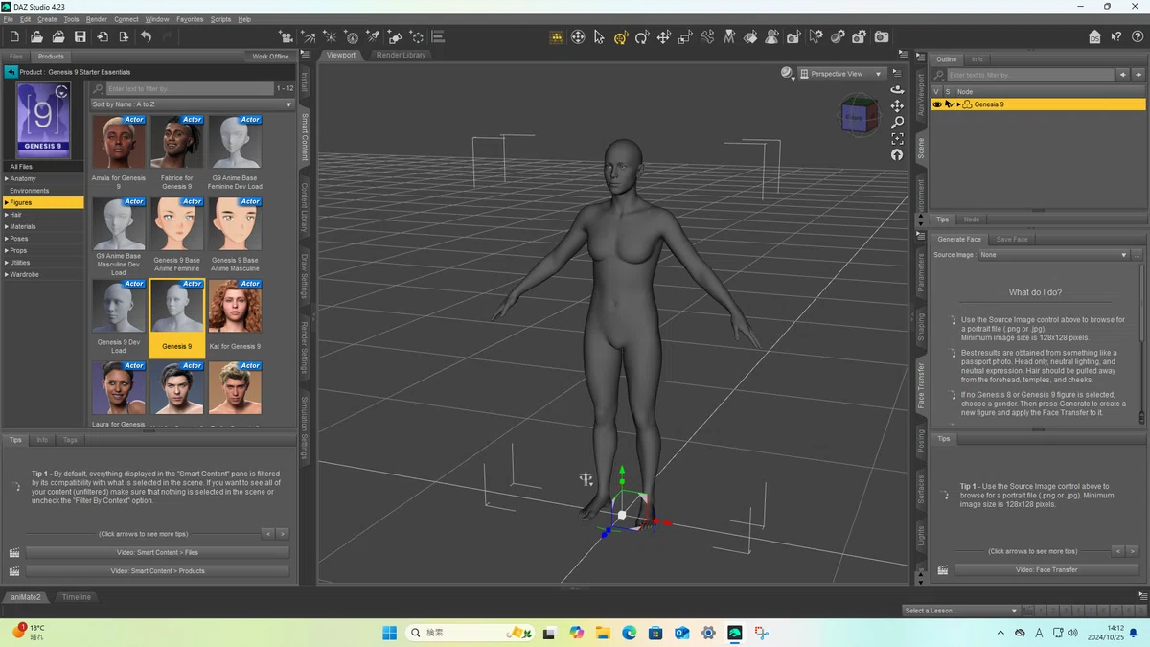Open the Sort by Name dropdown

click(193, 104)
